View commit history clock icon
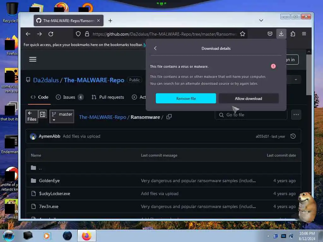 (x=293, y=136)
